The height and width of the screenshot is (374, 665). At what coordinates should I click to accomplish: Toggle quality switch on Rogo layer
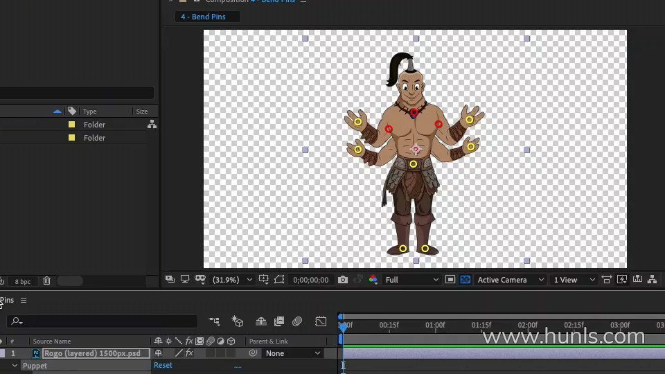pyautogui.click(x=179, y=353)
